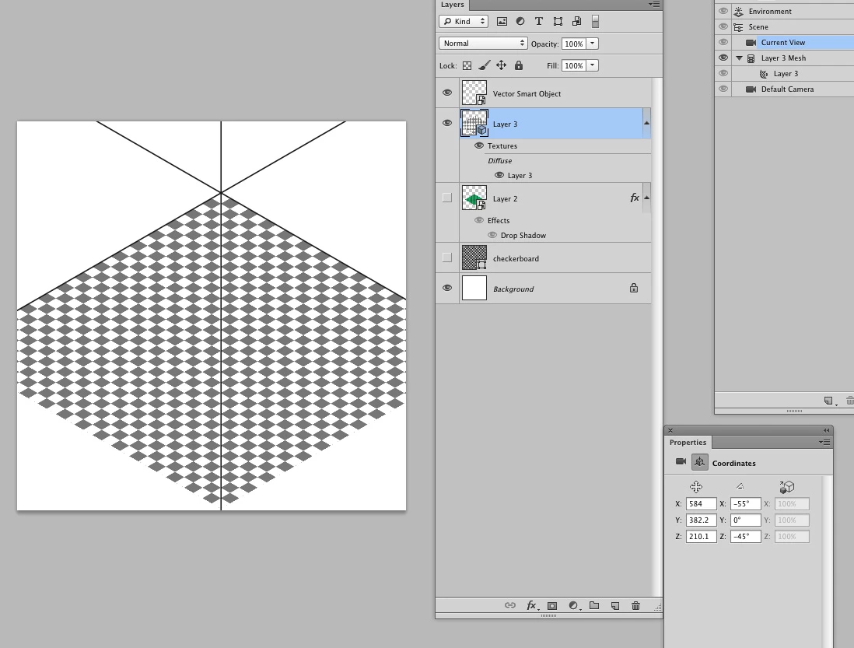The width and height of the screenshot is (854, 648).
Task: Toggle the layer filtering switch
Action: 595,22
